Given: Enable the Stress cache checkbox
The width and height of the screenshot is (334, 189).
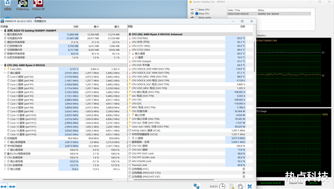Looking at the screenshot, I should tap(197, 18).
